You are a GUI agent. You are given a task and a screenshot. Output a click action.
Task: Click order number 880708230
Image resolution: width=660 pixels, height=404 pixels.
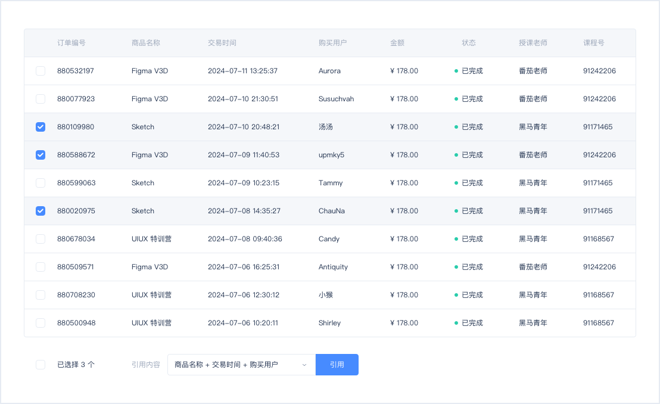tap(76, 295)
